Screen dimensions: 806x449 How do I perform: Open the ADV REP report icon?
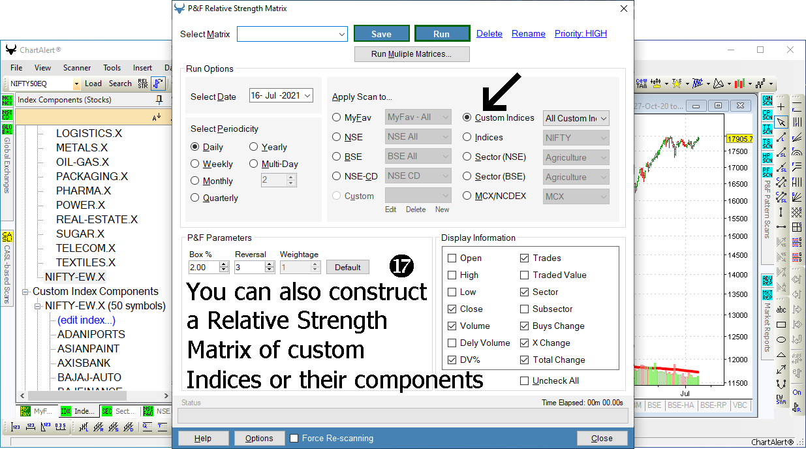coord(767,281)
